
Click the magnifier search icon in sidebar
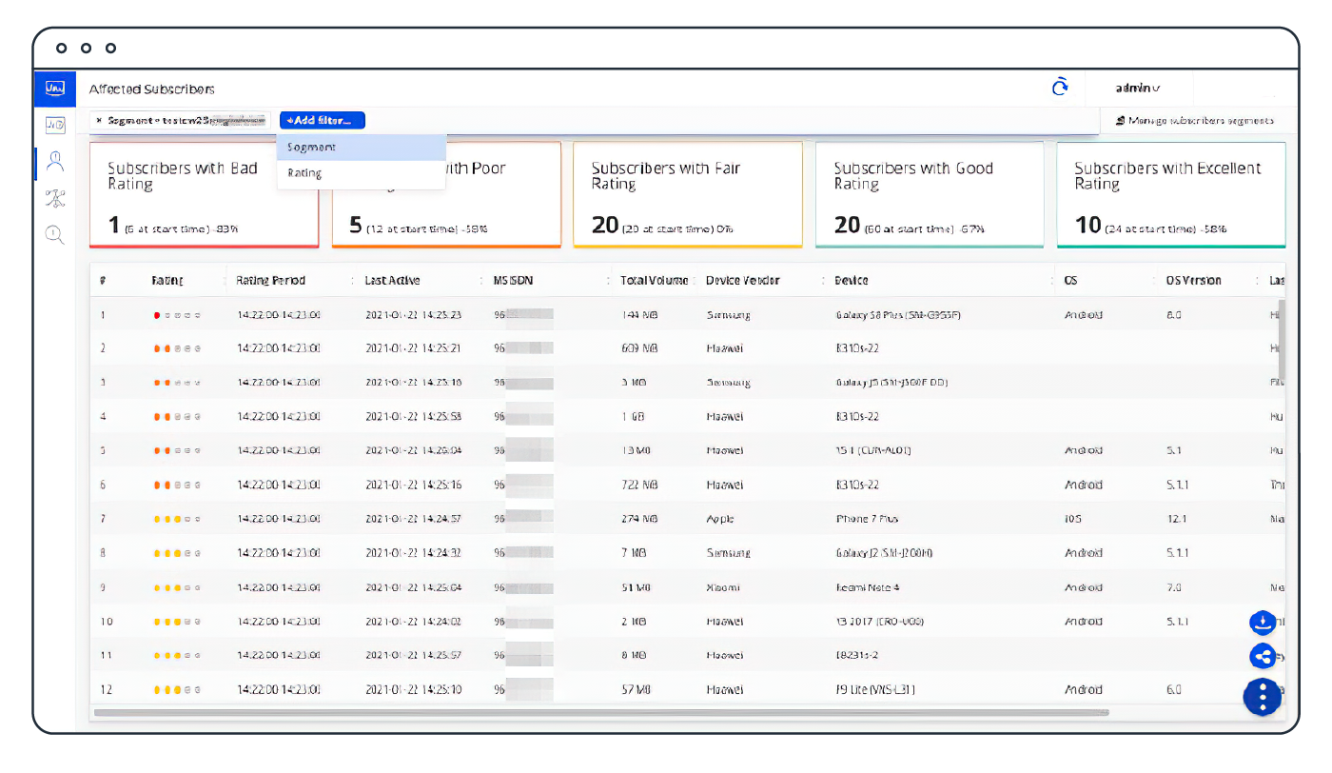click(55, 234)
